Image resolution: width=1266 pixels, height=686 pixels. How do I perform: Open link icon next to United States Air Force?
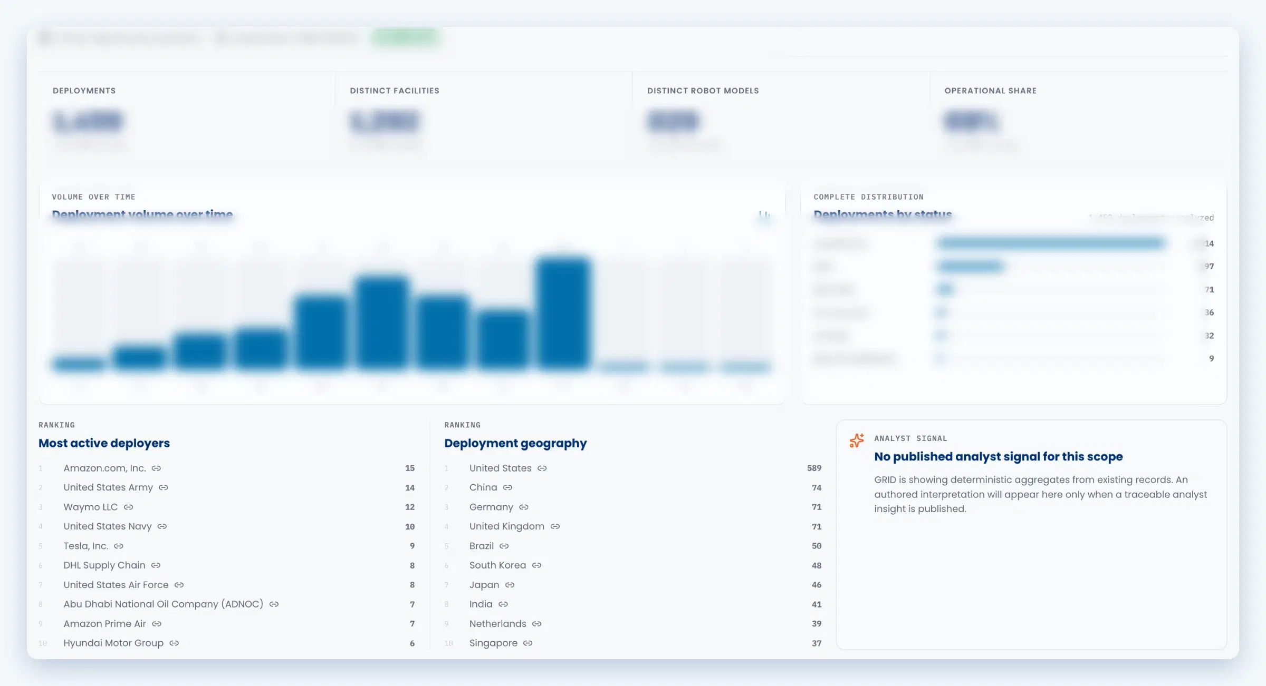(179, 585)
